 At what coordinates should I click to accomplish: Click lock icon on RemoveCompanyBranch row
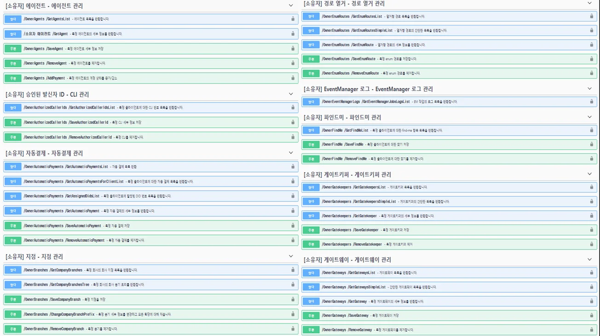[293, 329]
